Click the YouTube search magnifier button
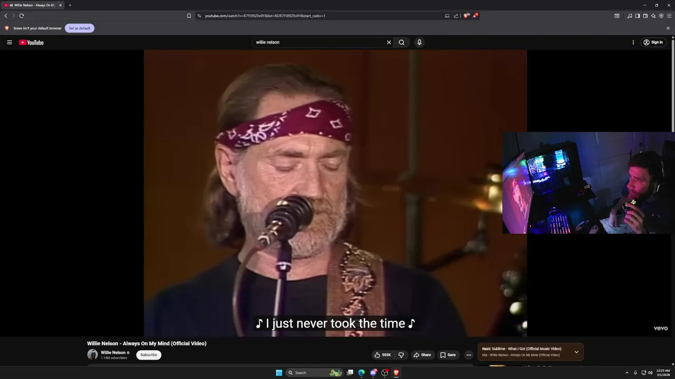This screenshot has height=379, width=675. tap(402, 42)
